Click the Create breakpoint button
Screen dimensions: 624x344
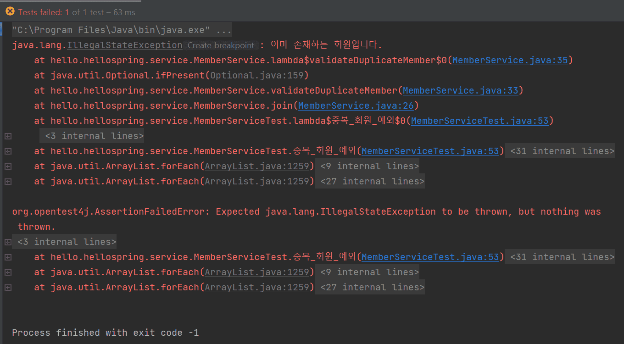[x=221, y=45]
